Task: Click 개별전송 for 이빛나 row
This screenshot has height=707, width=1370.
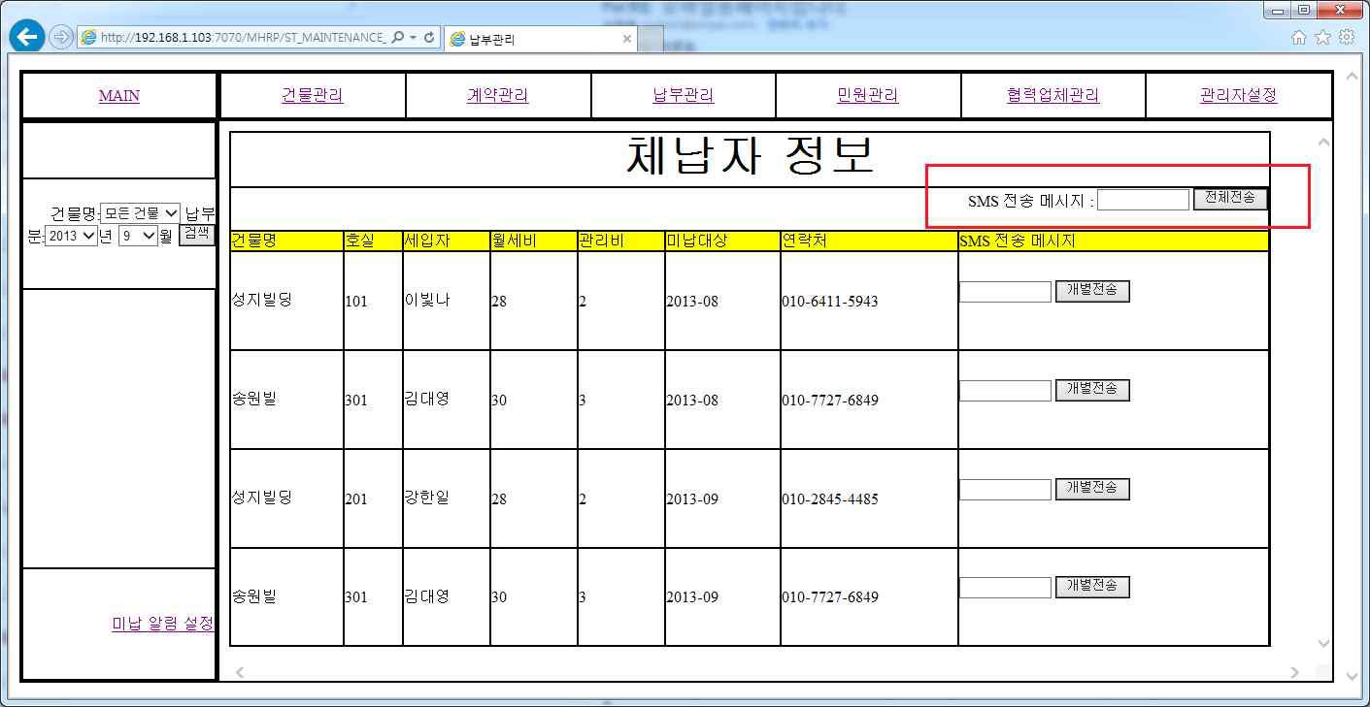Action: [1092, 291]
